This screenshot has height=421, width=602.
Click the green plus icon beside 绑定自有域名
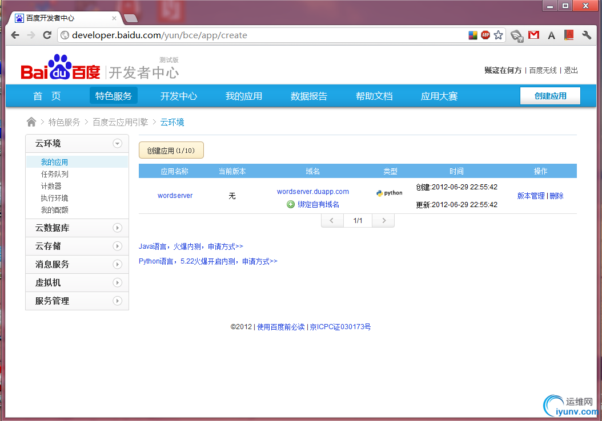(x=291, y=204)
